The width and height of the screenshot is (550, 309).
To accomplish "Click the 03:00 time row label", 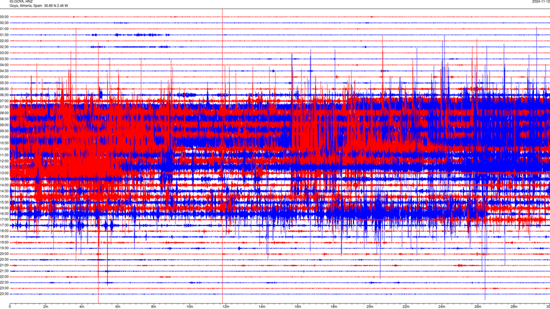I will pos(5,53).
